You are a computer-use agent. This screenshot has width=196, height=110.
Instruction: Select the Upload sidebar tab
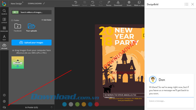[x=4, y=46]
